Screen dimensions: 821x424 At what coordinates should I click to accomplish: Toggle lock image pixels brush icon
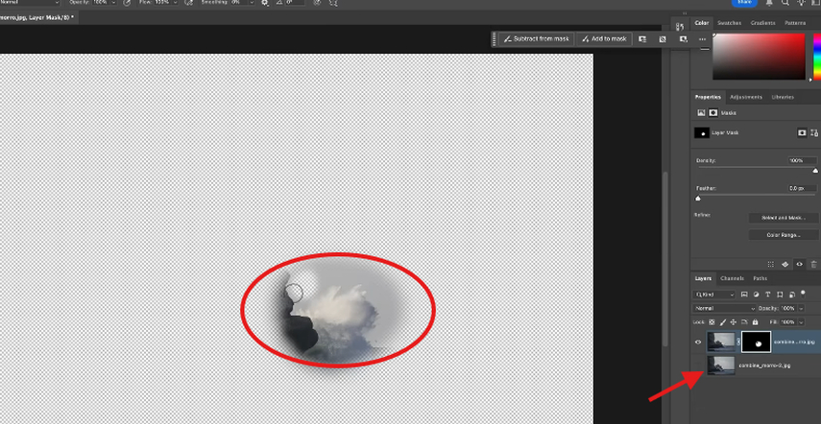723,322
